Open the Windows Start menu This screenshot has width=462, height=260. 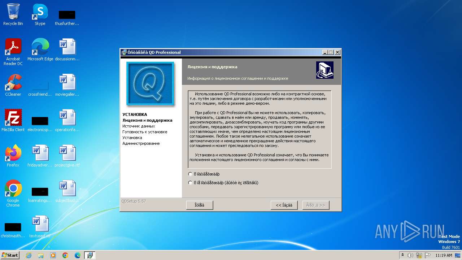[10, 255]
